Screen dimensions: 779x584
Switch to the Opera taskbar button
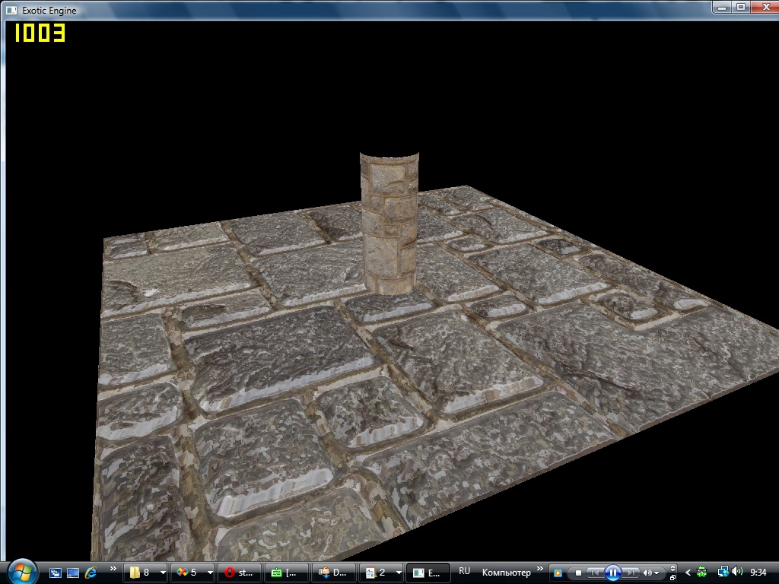(240, 573)
